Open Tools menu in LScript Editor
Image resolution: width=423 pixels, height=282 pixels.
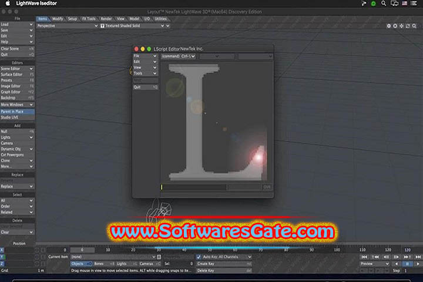(145, 73)
